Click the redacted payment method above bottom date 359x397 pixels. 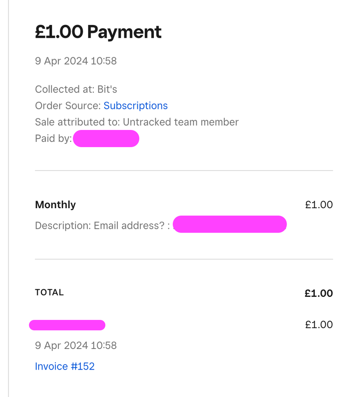(67, 325)
